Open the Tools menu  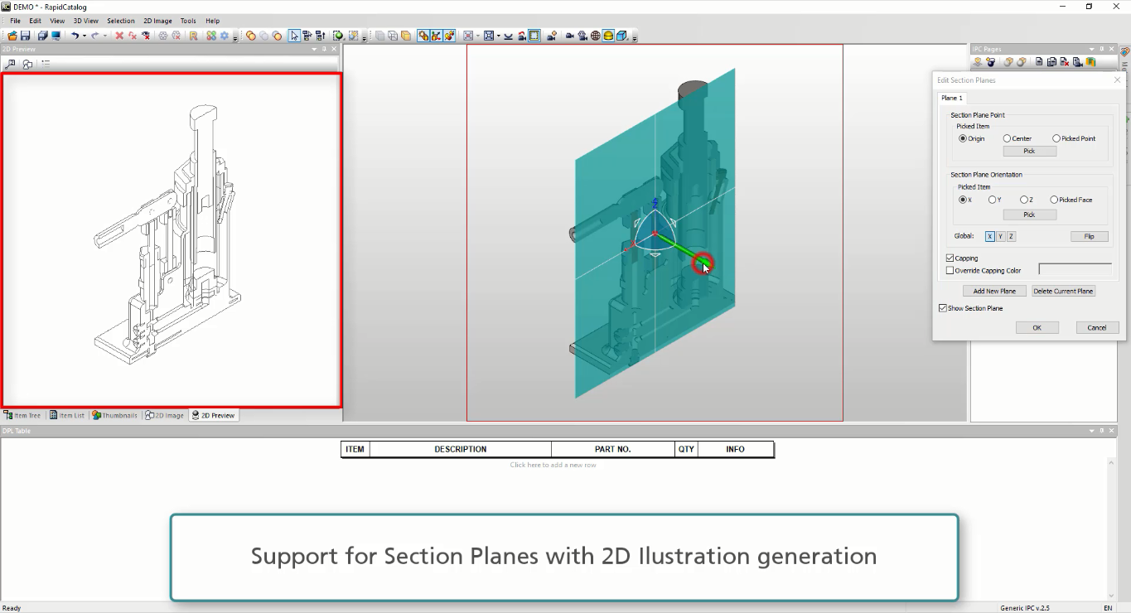[x=188, y=21]
